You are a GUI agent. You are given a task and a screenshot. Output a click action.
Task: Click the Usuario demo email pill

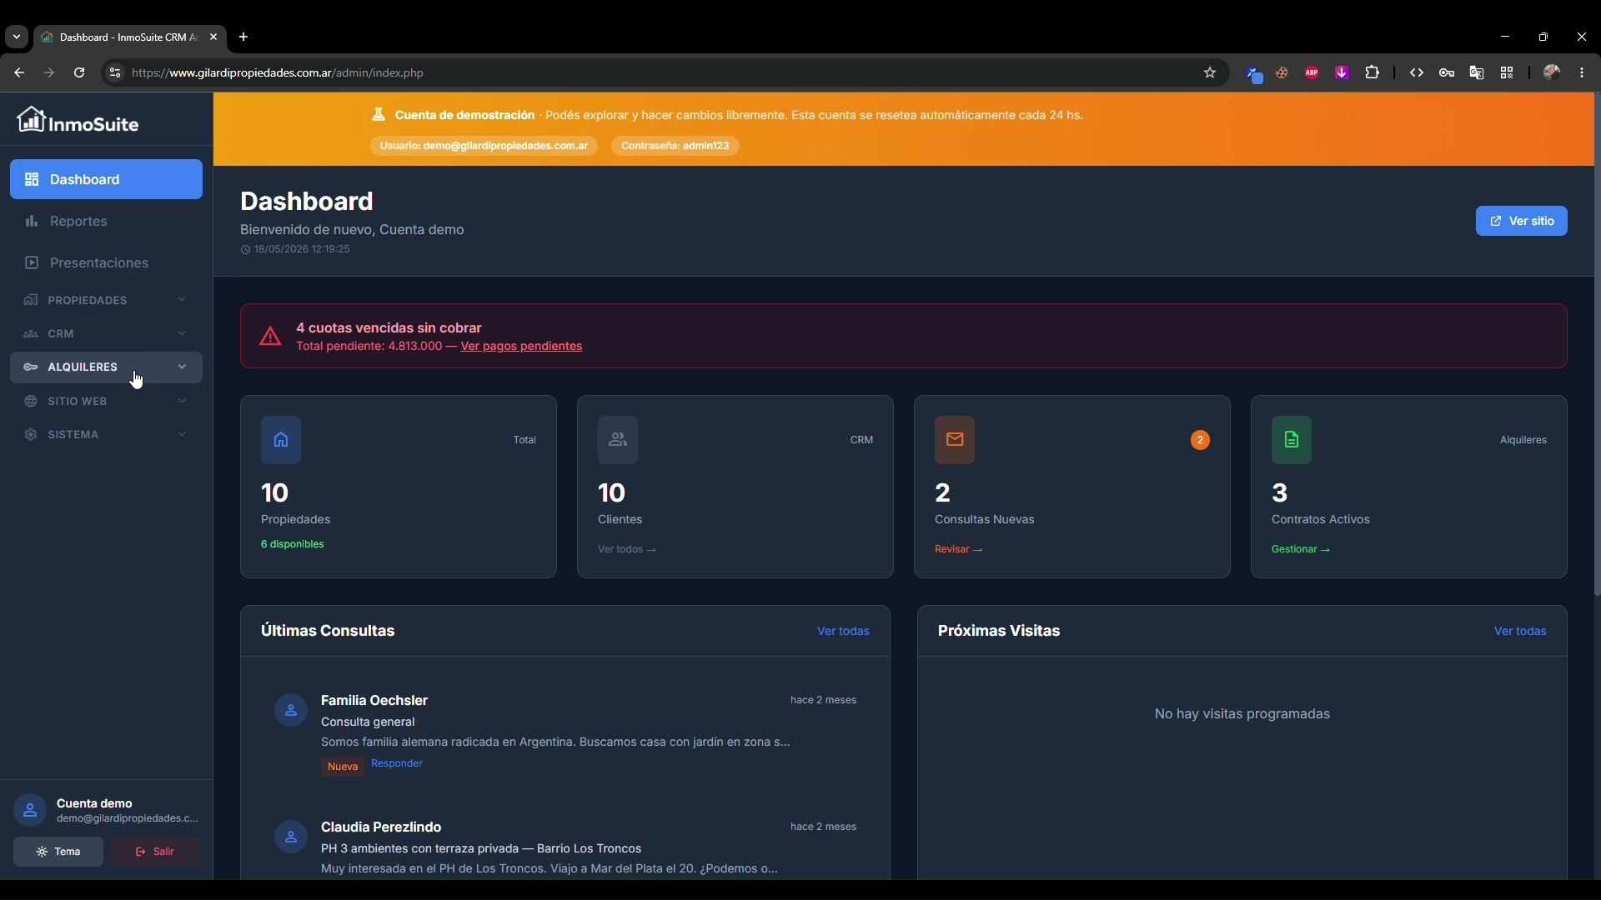click(484, 146)
